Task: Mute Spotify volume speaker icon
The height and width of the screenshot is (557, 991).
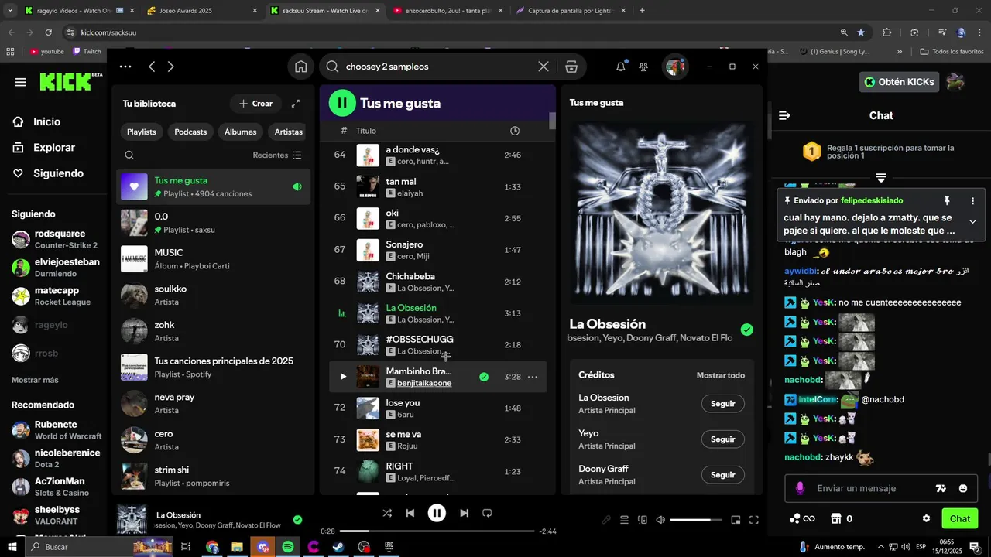Action: [x=660, y=520]
